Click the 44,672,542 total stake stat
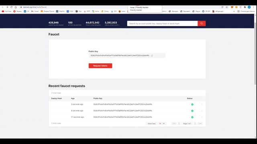Image resolution: width=257 pixels, height=144 pixels. click(x=93, y=24)
